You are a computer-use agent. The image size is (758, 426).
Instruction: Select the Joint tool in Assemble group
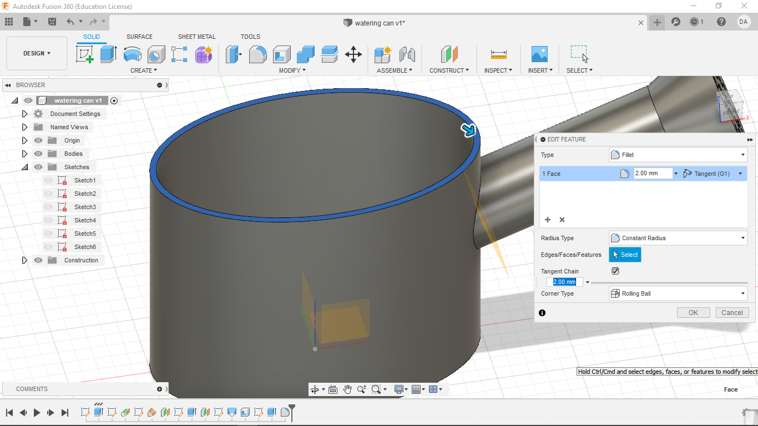pyautogui.click(x=407, y=54)
